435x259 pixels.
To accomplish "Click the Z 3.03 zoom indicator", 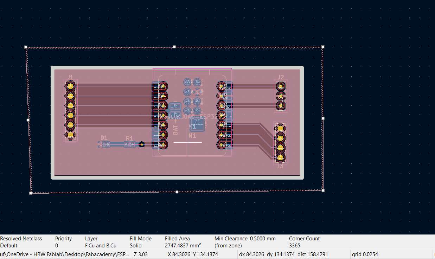I will tap(140, 254).
